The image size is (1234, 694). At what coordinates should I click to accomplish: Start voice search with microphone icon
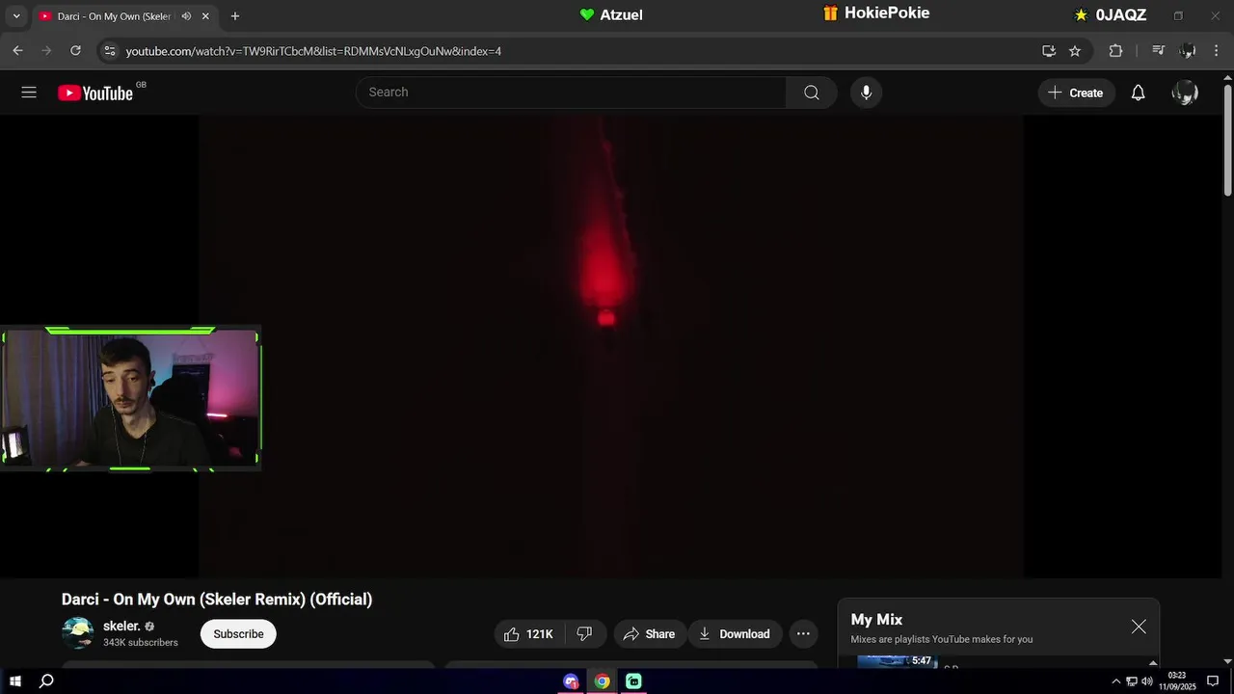[866, 93]
